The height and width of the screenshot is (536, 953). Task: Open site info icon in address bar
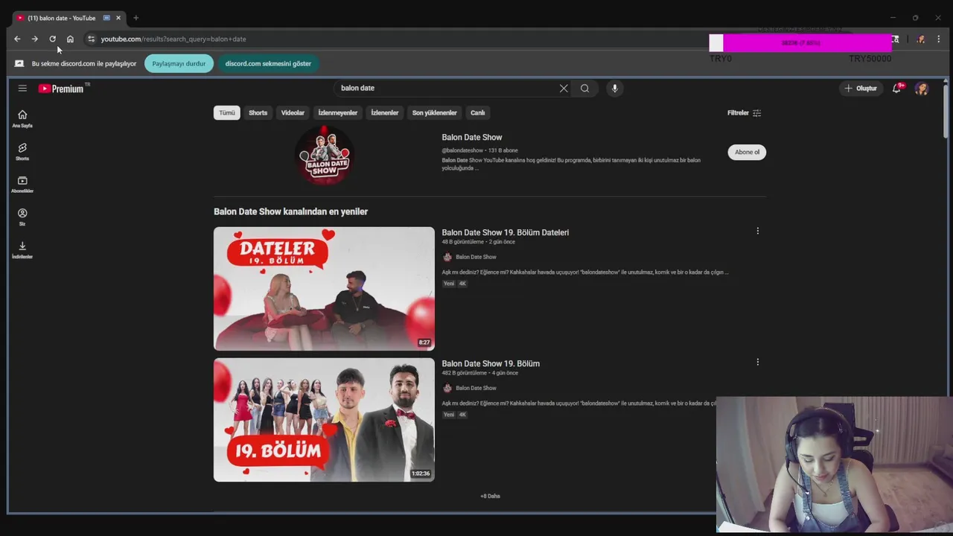click(91, 39)
